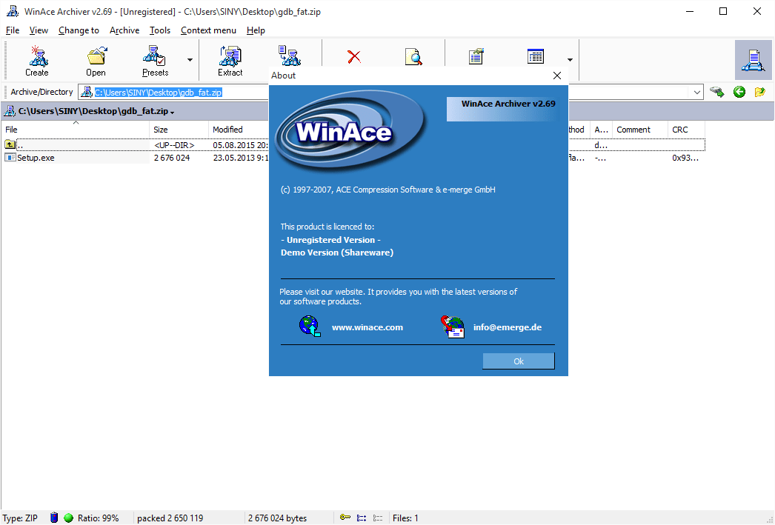Viewport: 775px width, 525px height.
Task: Click the green ratio indicator in the status bar
Action: click(68, 518)
